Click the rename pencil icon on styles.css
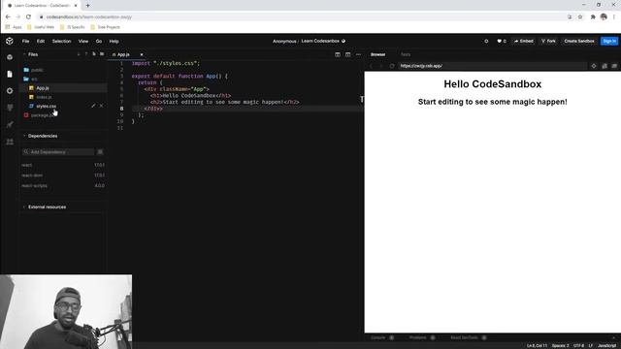This screenshot has width=621, height=349. pyautogui.click(x=93, y=106)
